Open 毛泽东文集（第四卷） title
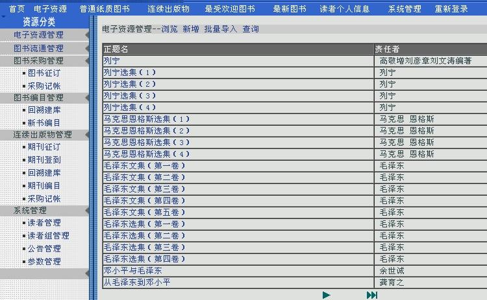Viewport: 487px width, 300px height. click(x=144, y=201)
